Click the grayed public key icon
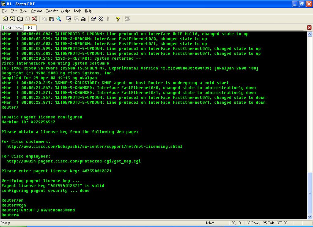This screenshot has width=313, height=227. (x=108, y=19)
